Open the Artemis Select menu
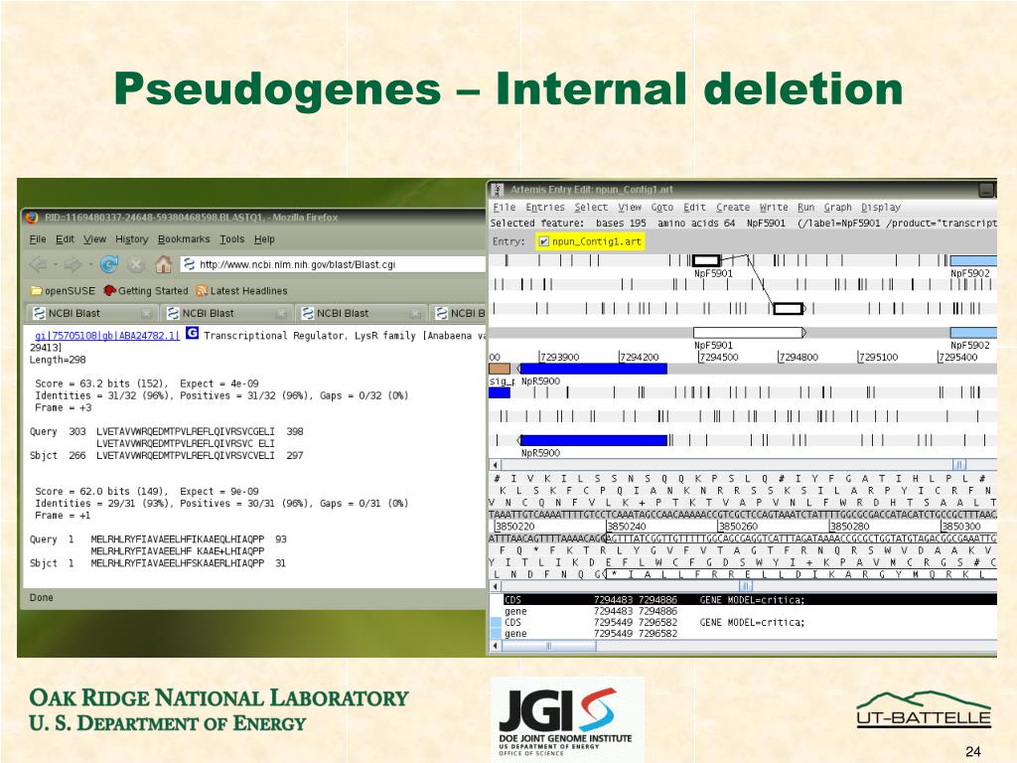Screen dimensions: 1017x763 (x=591, y=207)
